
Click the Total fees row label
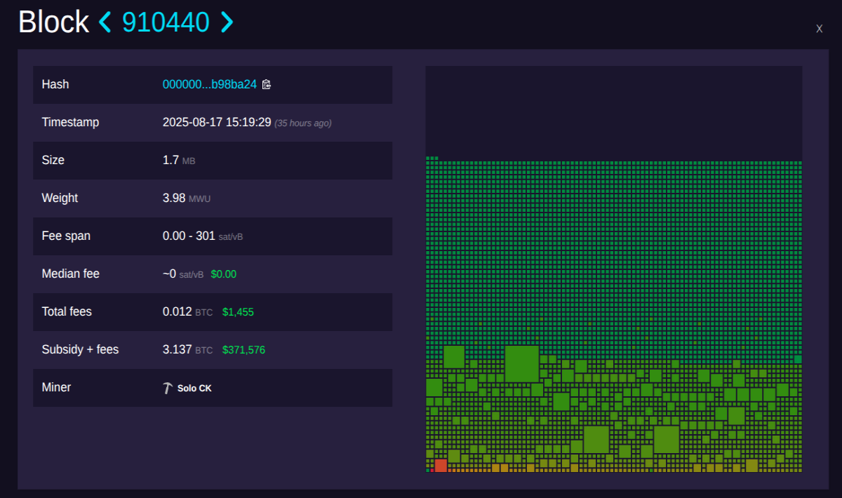point(67,311)
